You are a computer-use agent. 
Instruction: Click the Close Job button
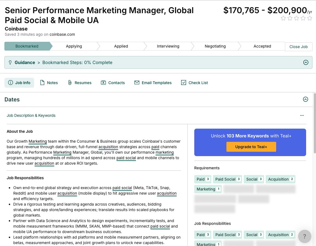pos(298,47)
